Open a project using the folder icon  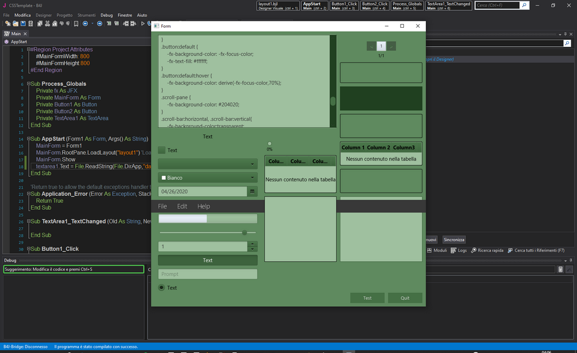click(15, 24)
